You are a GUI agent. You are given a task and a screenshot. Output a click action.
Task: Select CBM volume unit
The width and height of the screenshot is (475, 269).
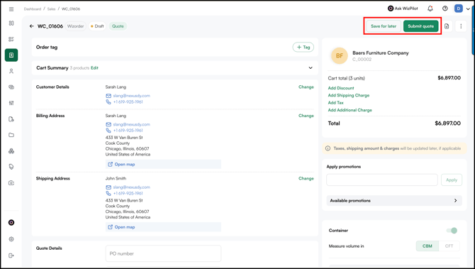click(x=427, y=246)
